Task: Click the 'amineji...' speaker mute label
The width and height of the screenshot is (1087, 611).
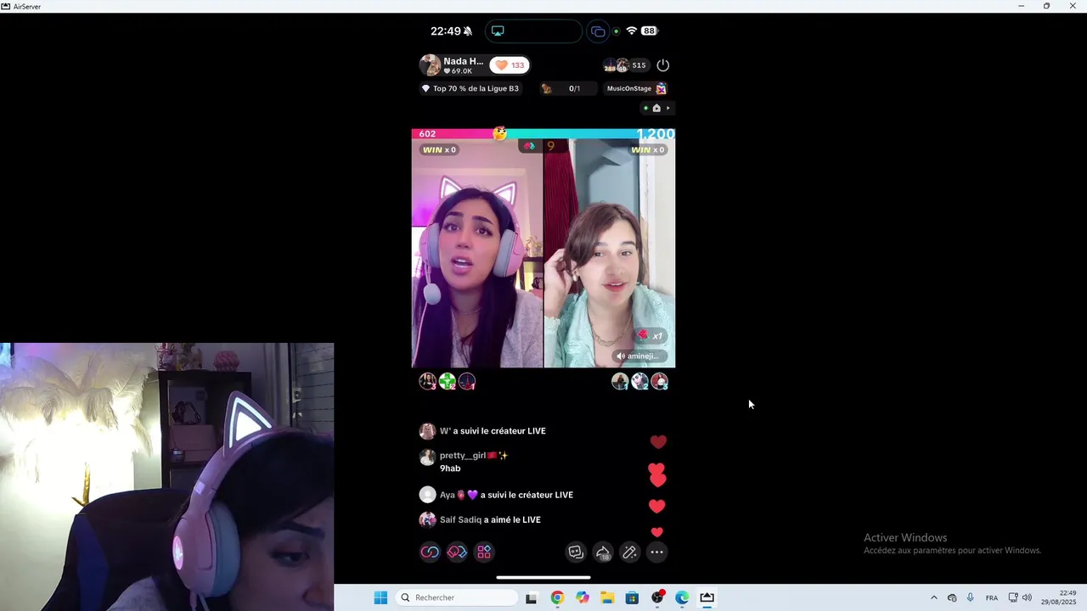Action: [x=640, y=356]
